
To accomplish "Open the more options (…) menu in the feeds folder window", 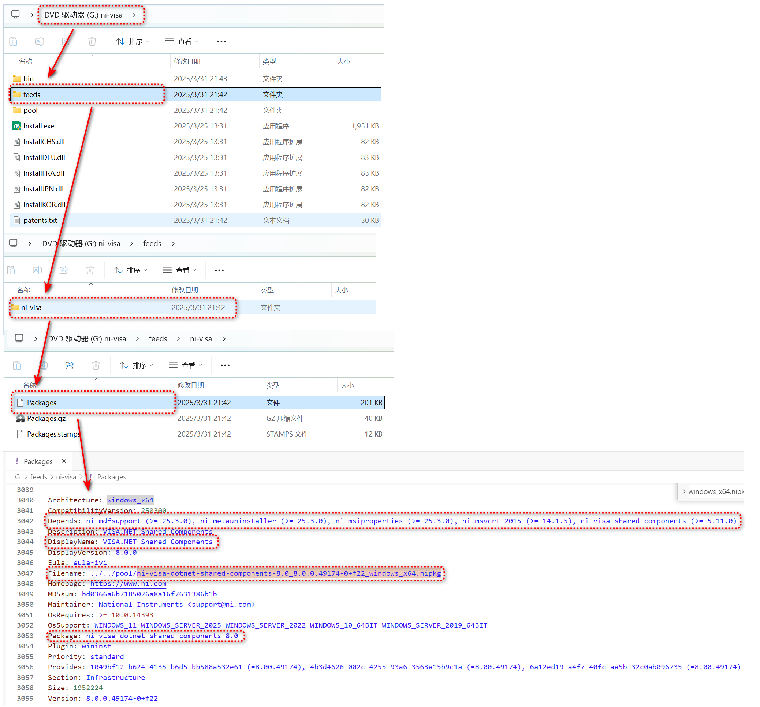I will coord(219,270).
